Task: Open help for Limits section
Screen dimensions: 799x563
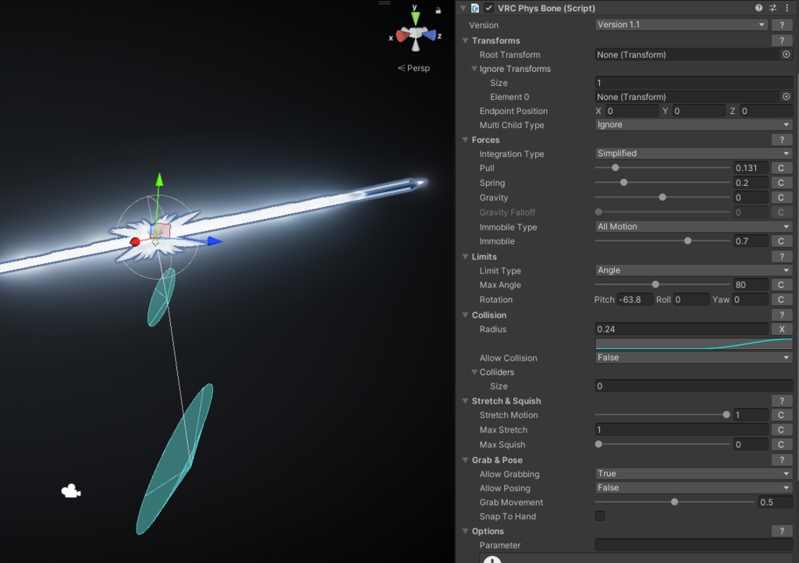Action: tap(782, 256)
